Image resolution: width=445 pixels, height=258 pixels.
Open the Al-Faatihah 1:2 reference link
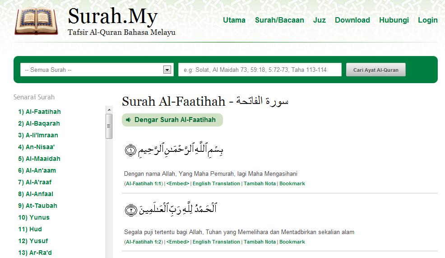pos(144,242)
